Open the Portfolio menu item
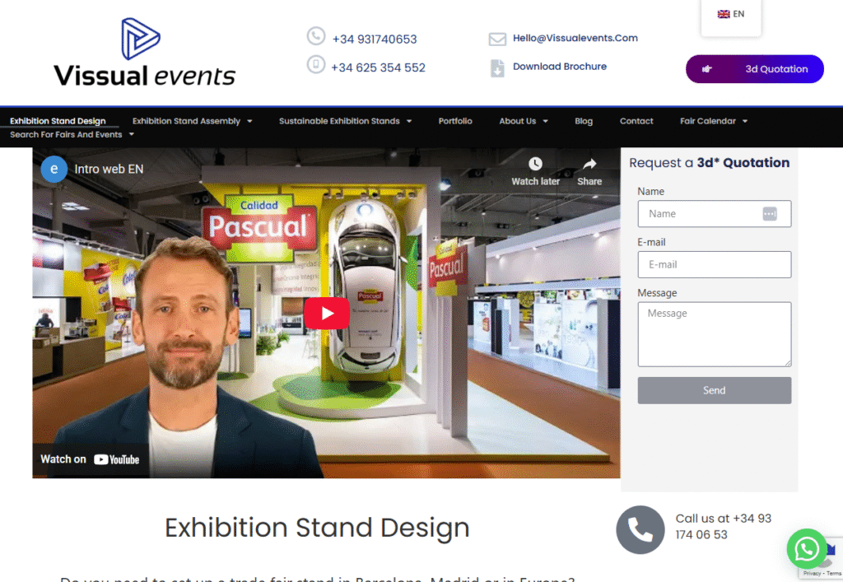The height and width of the screenshot is (582, 843). [454, 121]
